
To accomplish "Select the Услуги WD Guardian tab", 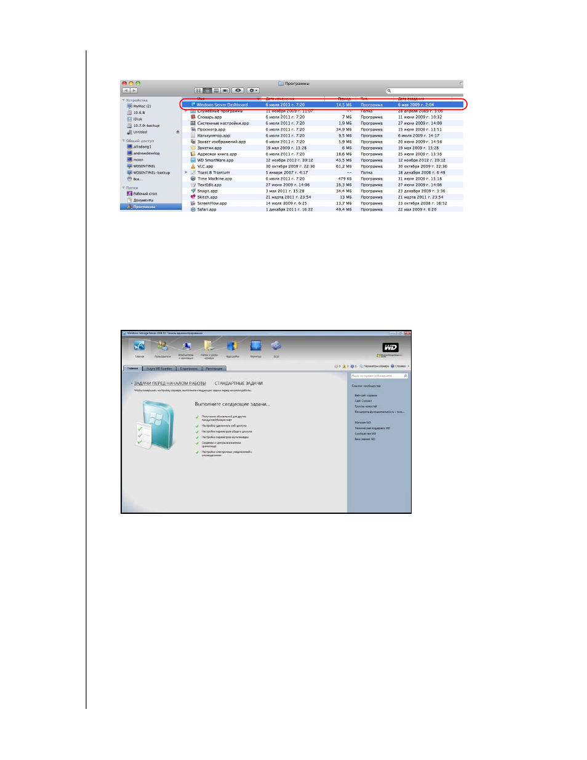I will pos(159,368).
